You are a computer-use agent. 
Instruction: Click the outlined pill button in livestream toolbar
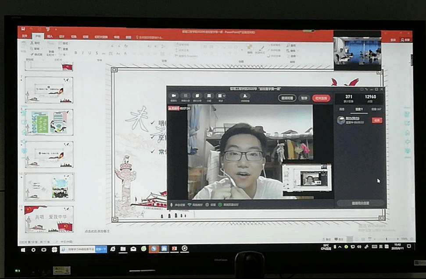[287, 98]
